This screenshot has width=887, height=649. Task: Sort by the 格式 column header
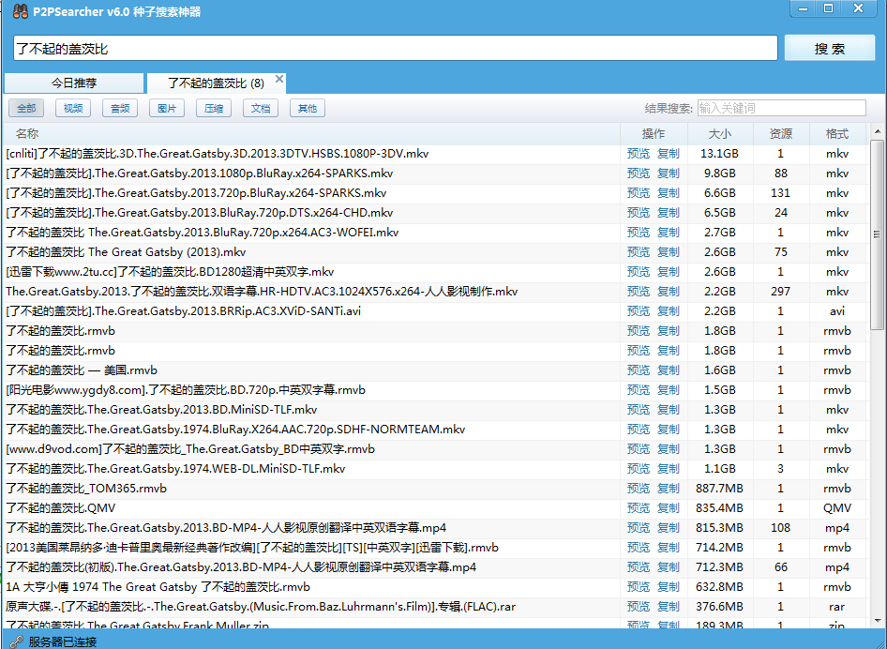[x=837, y=133]
